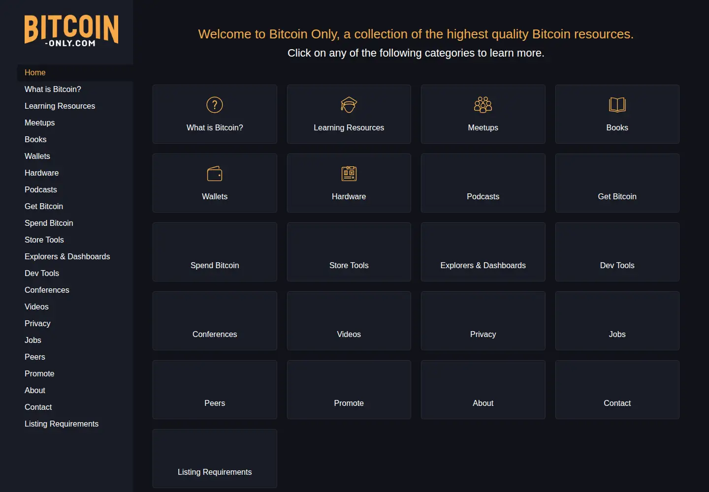Click the Videos category card
The height and width of the screenshot is (492, 709).
[x=349, y=321]
